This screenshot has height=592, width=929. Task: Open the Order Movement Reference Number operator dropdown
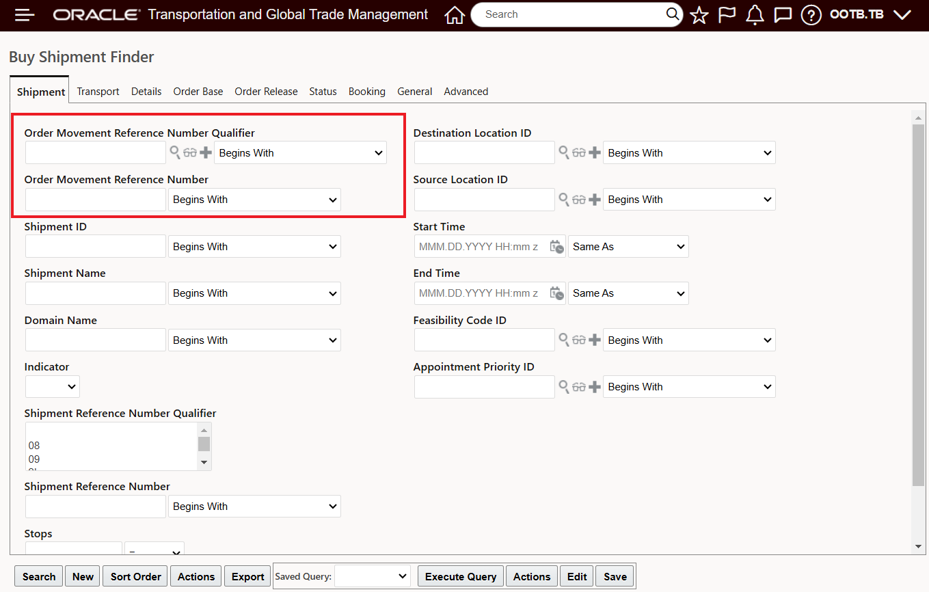tap(254, 200)
